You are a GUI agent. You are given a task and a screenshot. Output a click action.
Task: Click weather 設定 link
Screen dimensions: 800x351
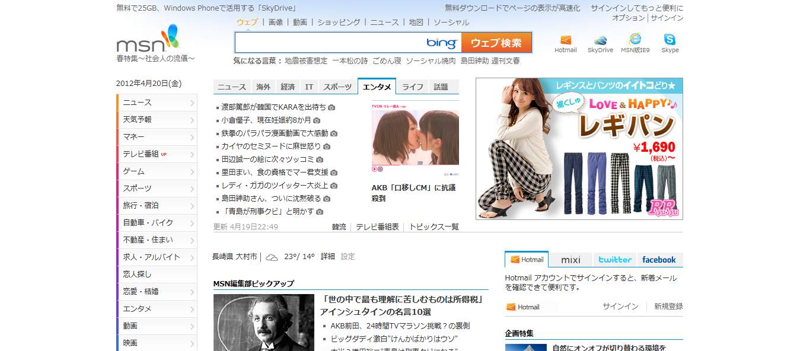tap(348, 257)
